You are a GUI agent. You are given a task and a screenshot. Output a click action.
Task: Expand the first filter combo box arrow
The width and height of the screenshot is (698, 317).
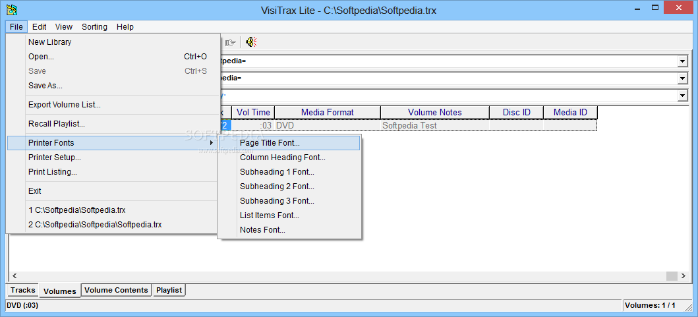tap(682, 61)
